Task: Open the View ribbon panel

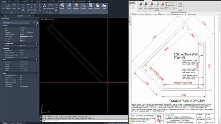Action: pyautogui.click(x=104, y=8)
